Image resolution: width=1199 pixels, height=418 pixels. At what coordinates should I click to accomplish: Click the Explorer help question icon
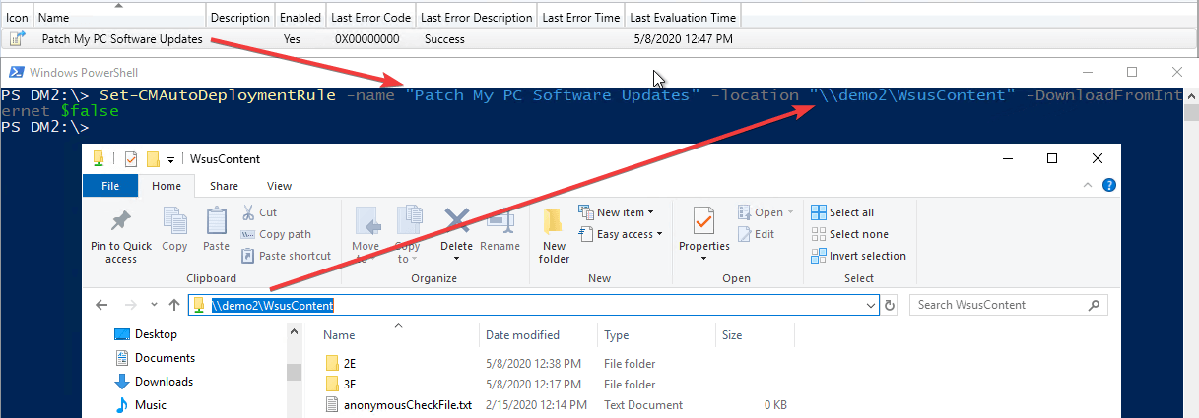(1109, 185)
